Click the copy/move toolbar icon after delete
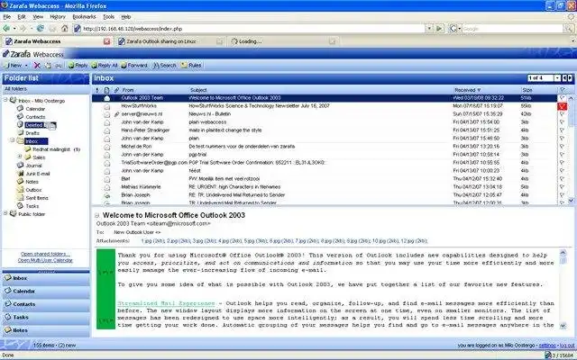Screen dimensions: 577x360 coord(48,66)
